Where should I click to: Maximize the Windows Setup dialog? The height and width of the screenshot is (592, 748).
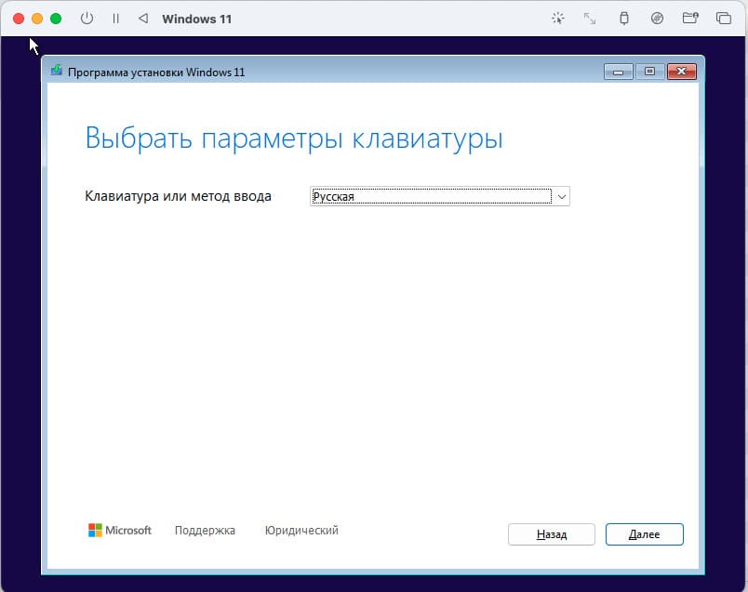pyautogui.click(x=649, y=72)
